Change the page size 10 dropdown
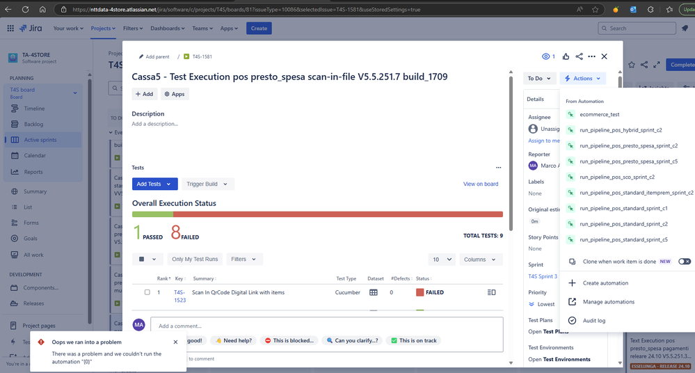Viewport: 695px width, 373px height. tap(442, 260)
